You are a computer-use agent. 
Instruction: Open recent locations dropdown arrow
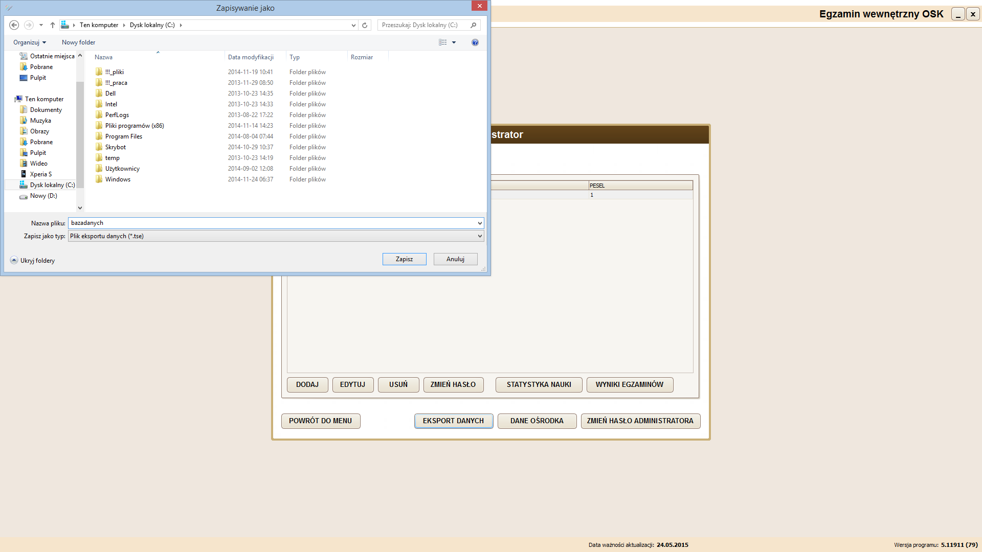pyautogui.click(x=41, y=25)
